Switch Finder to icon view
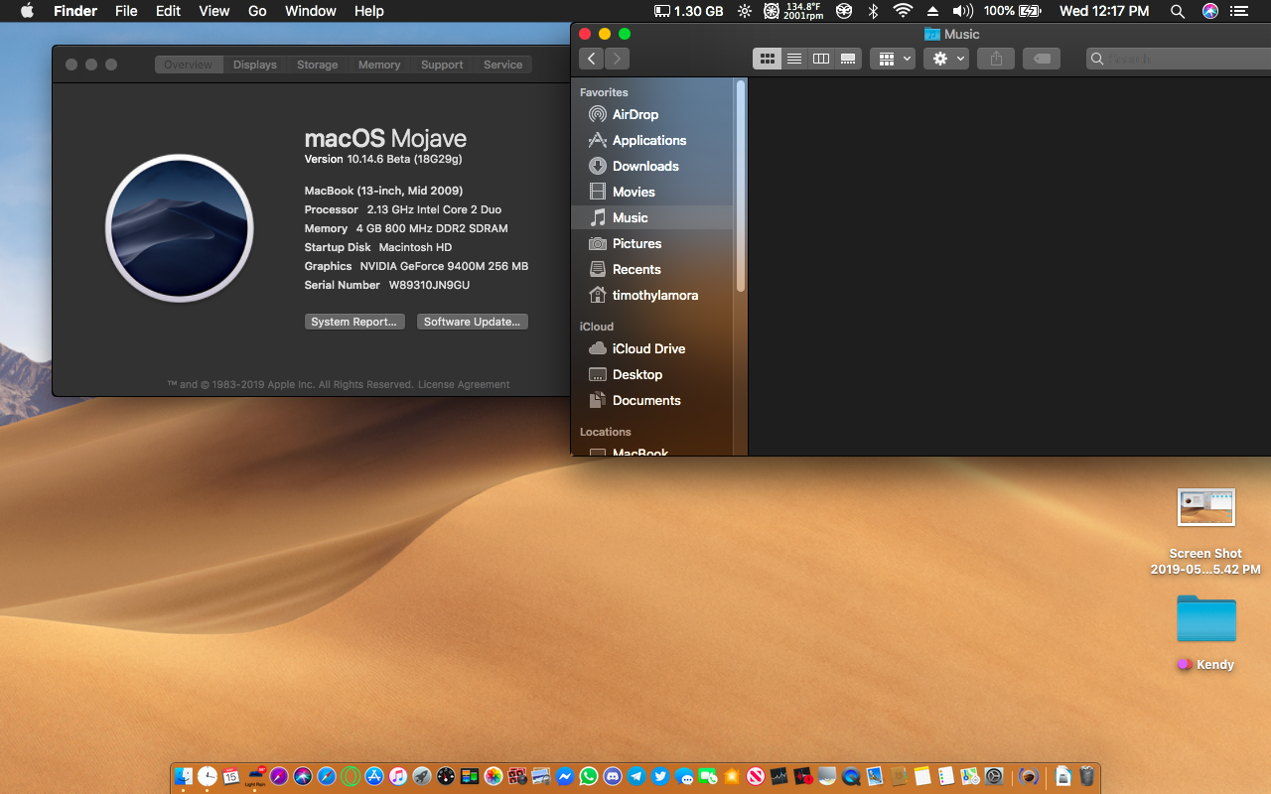Screen dimensions: 1271x794 pos(768,59)
